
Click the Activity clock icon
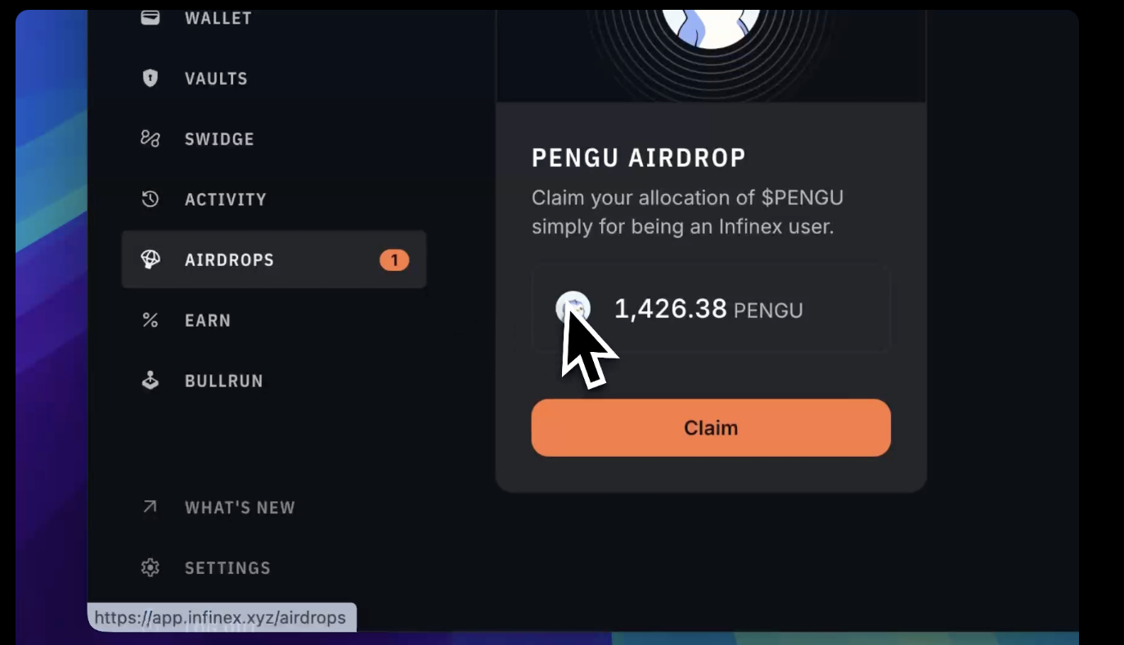pos(150,199)
